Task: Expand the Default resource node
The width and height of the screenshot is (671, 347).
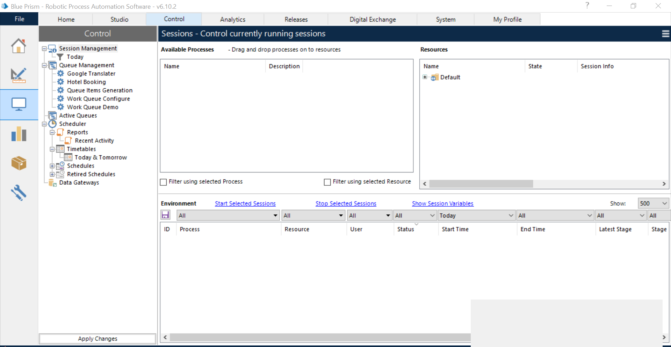Action: pos(425,77)
